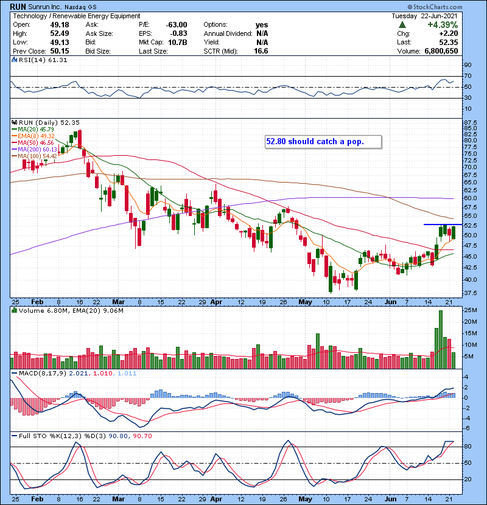487x505 pixels.
Task: Click the May label on price chart axis
Action: click(305, 302)
